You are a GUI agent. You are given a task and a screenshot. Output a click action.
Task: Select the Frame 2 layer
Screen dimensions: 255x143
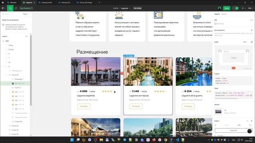pyautogui.click(x=18, y=87)
